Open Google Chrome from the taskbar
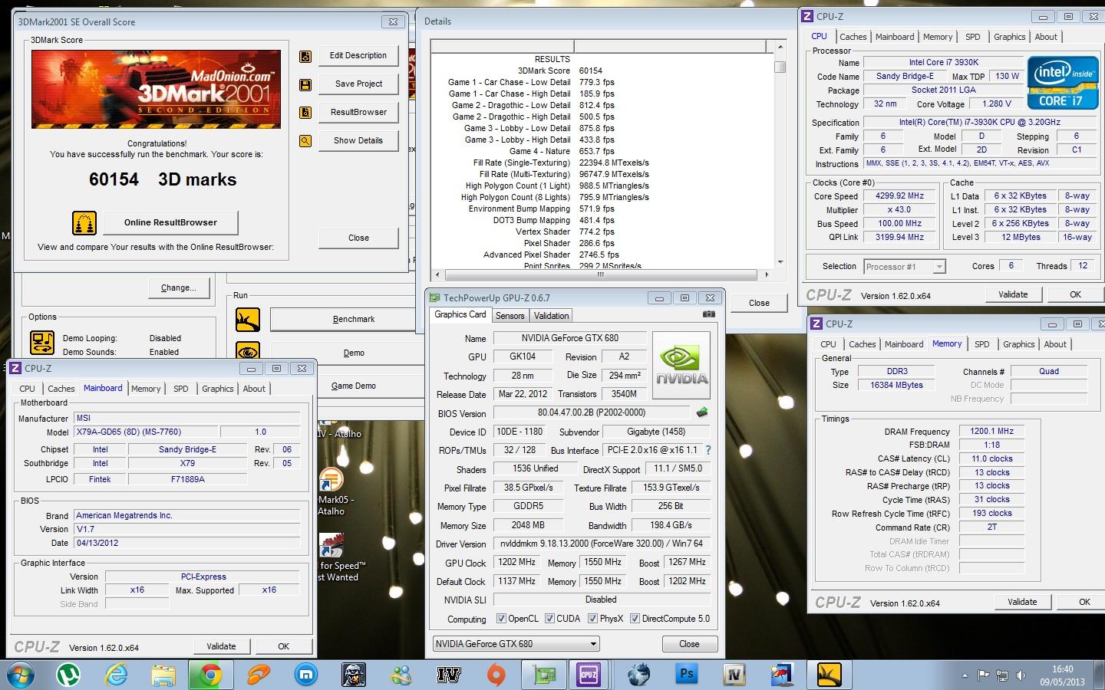 pos(210,675)
